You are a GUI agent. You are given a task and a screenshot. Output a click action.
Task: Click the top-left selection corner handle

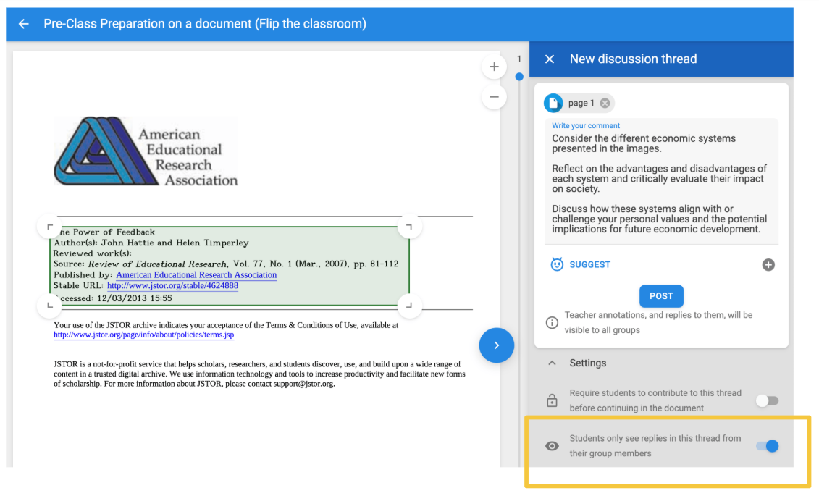point(50,227)
